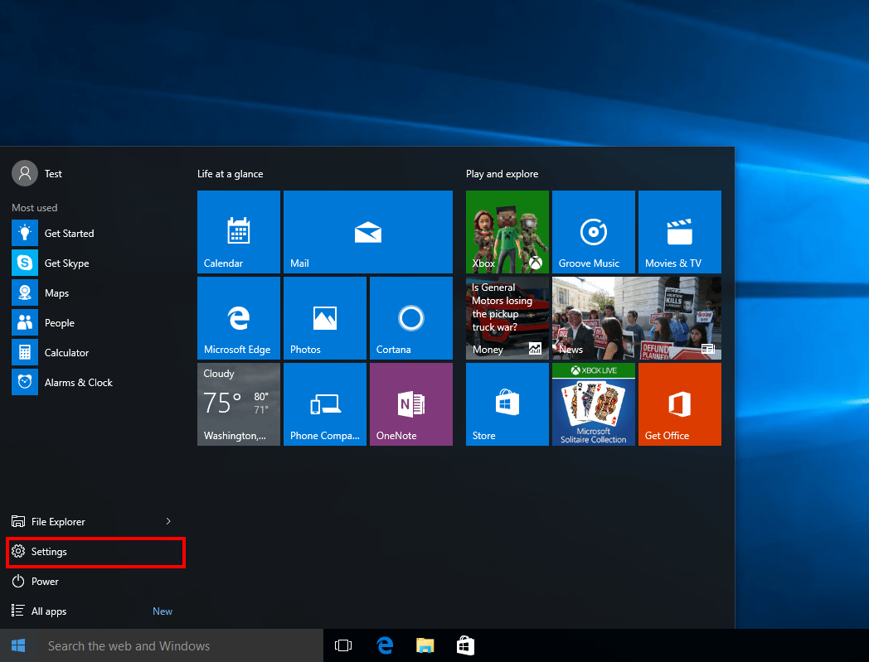869x662 pixels.
Task: Select Calculator in Most used list
Action: [x=66, y=353]
